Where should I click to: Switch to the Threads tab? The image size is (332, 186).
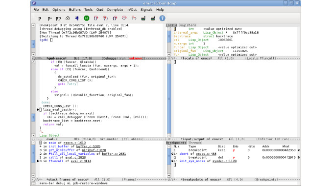click(195, 143)
